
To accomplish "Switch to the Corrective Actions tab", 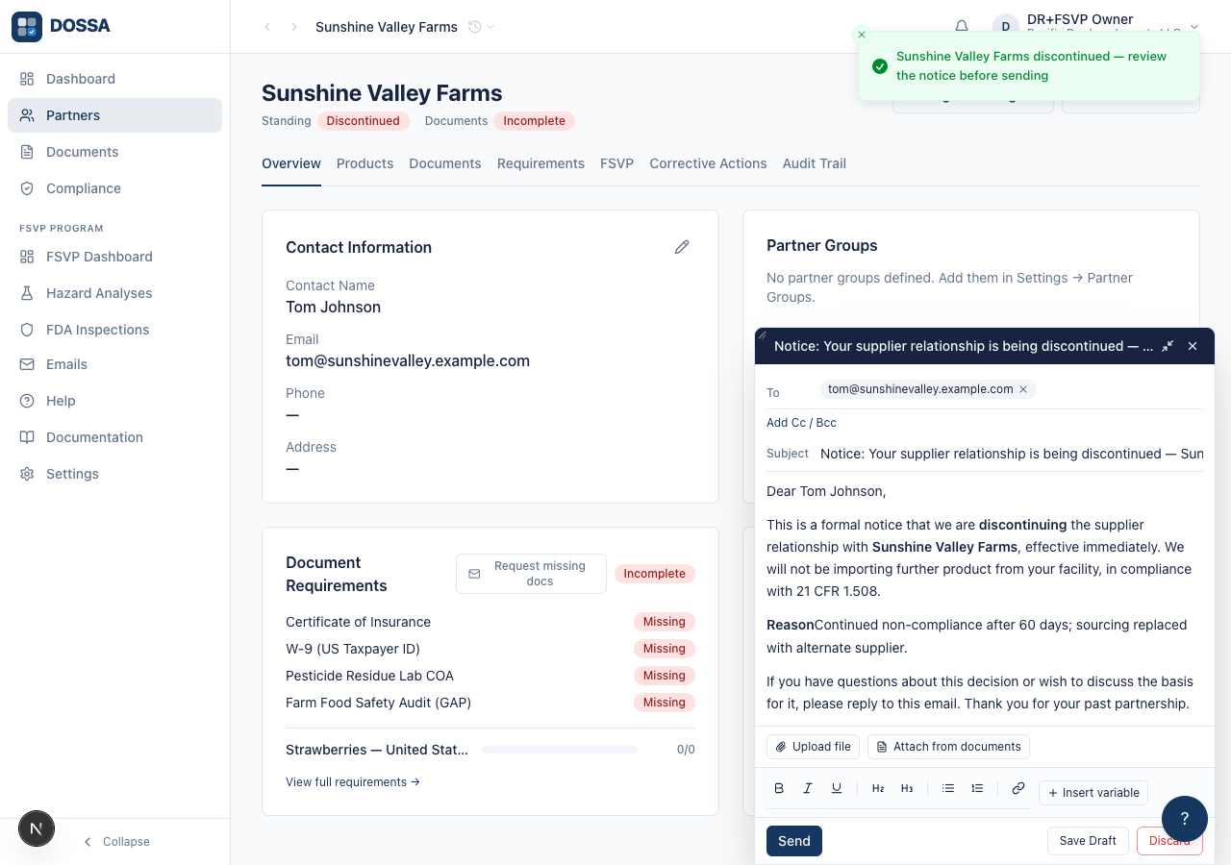I will click(708, 163).
